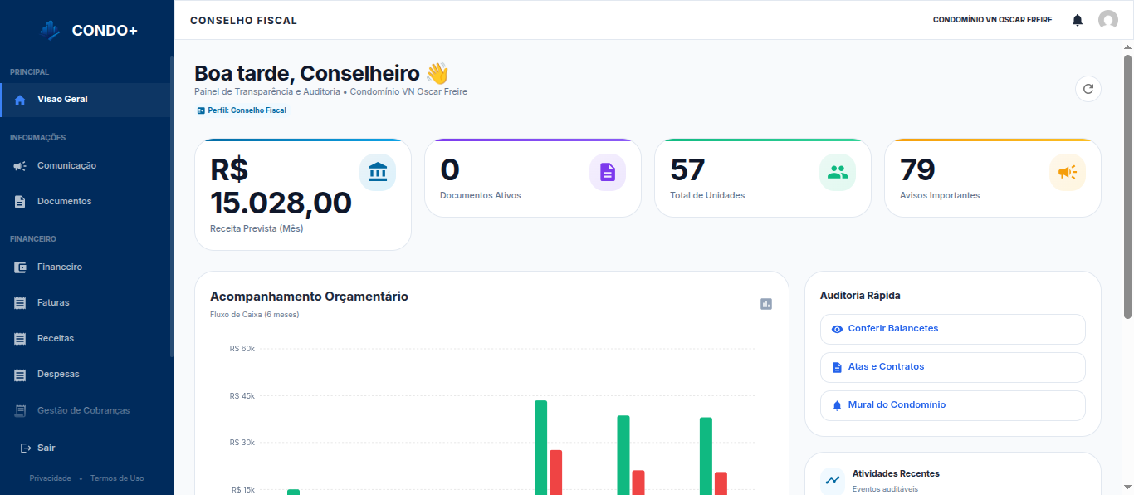
Task: Click the Atas e Contratos button
Action: point(953,367)
